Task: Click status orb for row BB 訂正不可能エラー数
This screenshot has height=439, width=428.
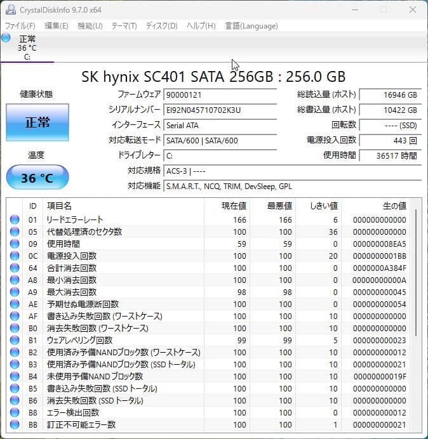Action: [15, 424]
